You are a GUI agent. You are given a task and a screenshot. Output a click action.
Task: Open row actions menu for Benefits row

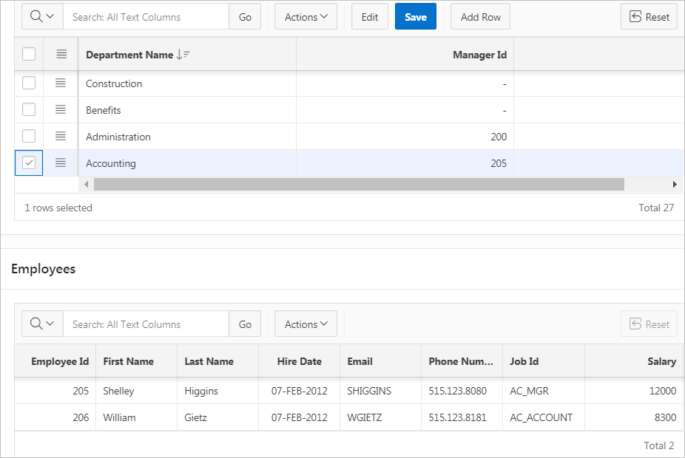(x=61, y=110)
